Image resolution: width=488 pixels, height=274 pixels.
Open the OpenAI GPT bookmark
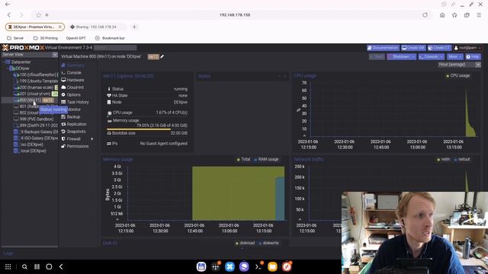tap(75, 38)
